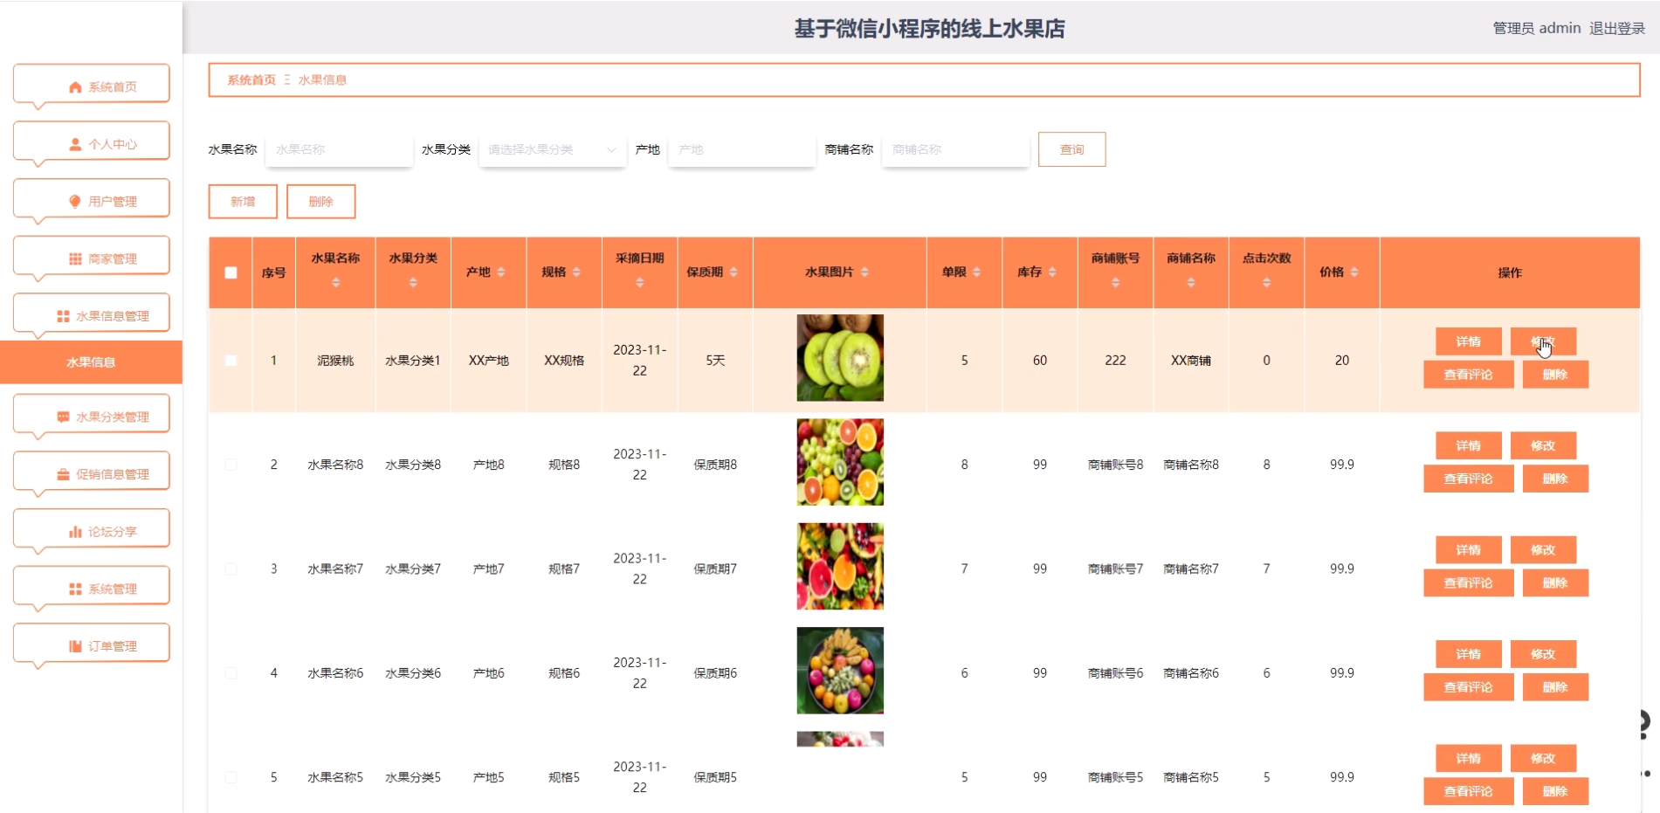Screen dimensions: 1660x813
Task: Click 查看评论 for 水果名称8 row
Action: click(1468, 479)
